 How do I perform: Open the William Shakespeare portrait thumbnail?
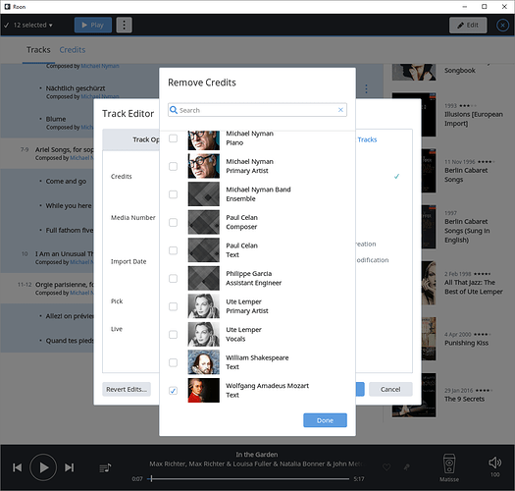click(204, 362)
